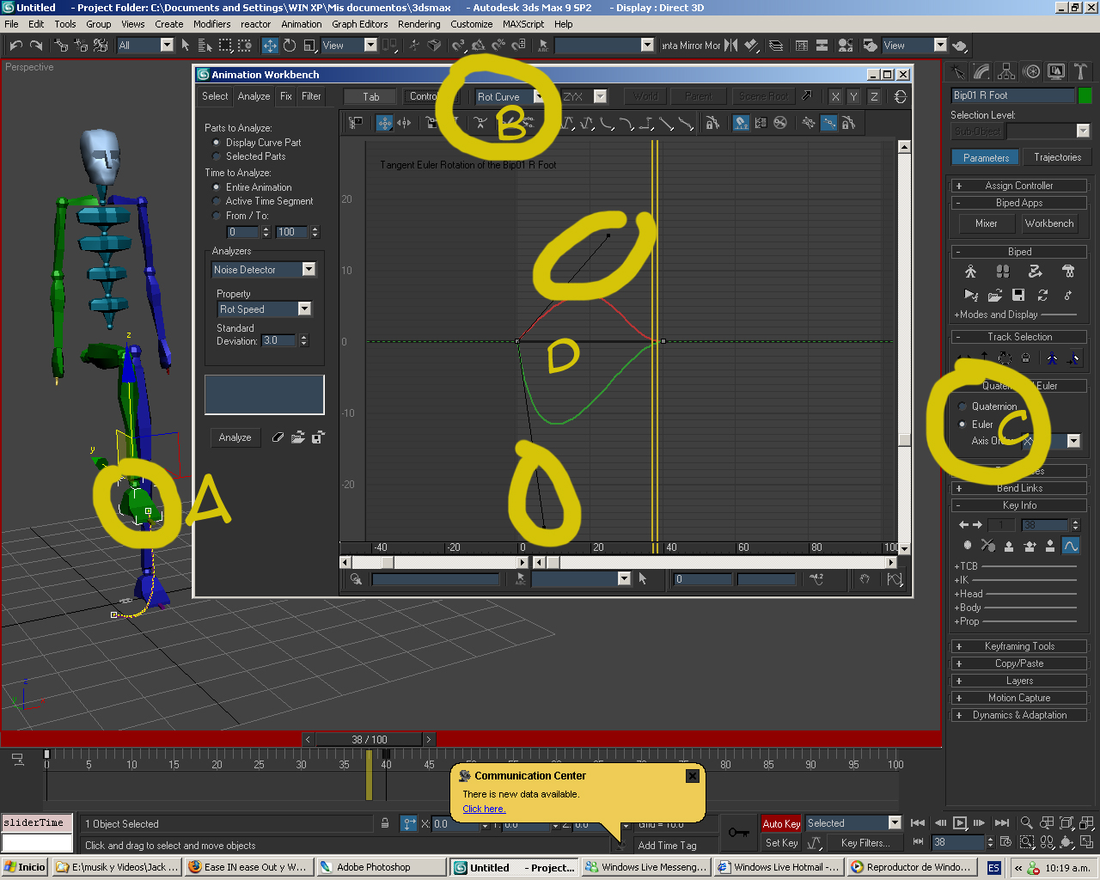Viewport: 1100px width, 880px height.
Task: Jump to the start of the animation
Action: 918,823
